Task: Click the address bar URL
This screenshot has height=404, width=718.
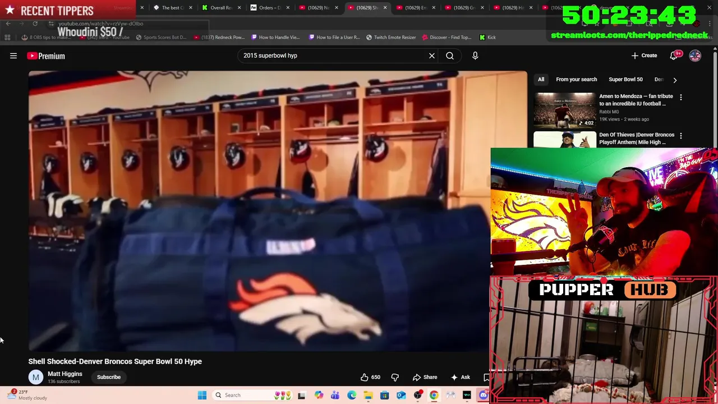Action: tap(101, 24)
